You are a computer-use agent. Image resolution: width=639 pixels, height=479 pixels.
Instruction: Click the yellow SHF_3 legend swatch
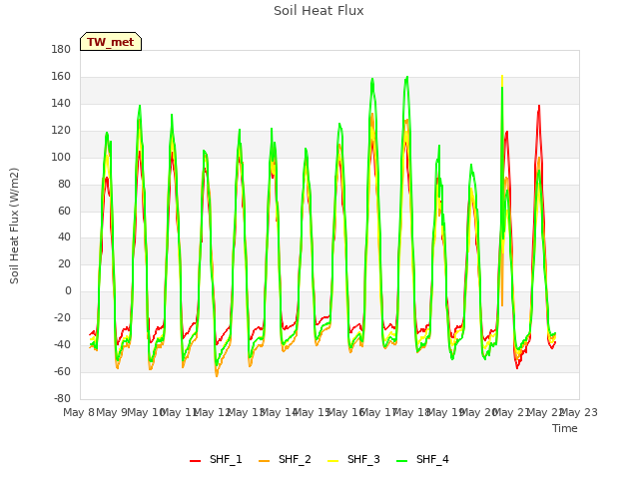coord(332,461)
